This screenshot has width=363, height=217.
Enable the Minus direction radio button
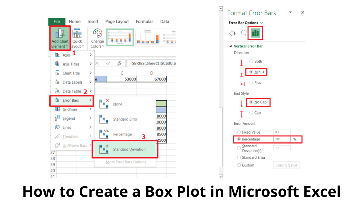(x=252, y=72)
